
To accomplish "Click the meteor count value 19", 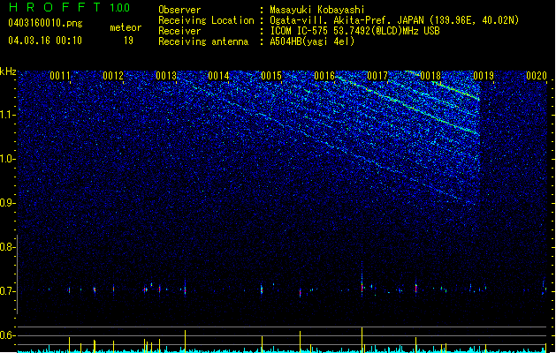I will tap(128, 41).
